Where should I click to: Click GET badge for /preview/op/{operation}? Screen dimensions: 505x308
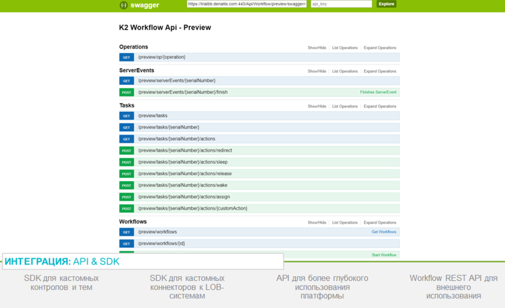(126, 58)
